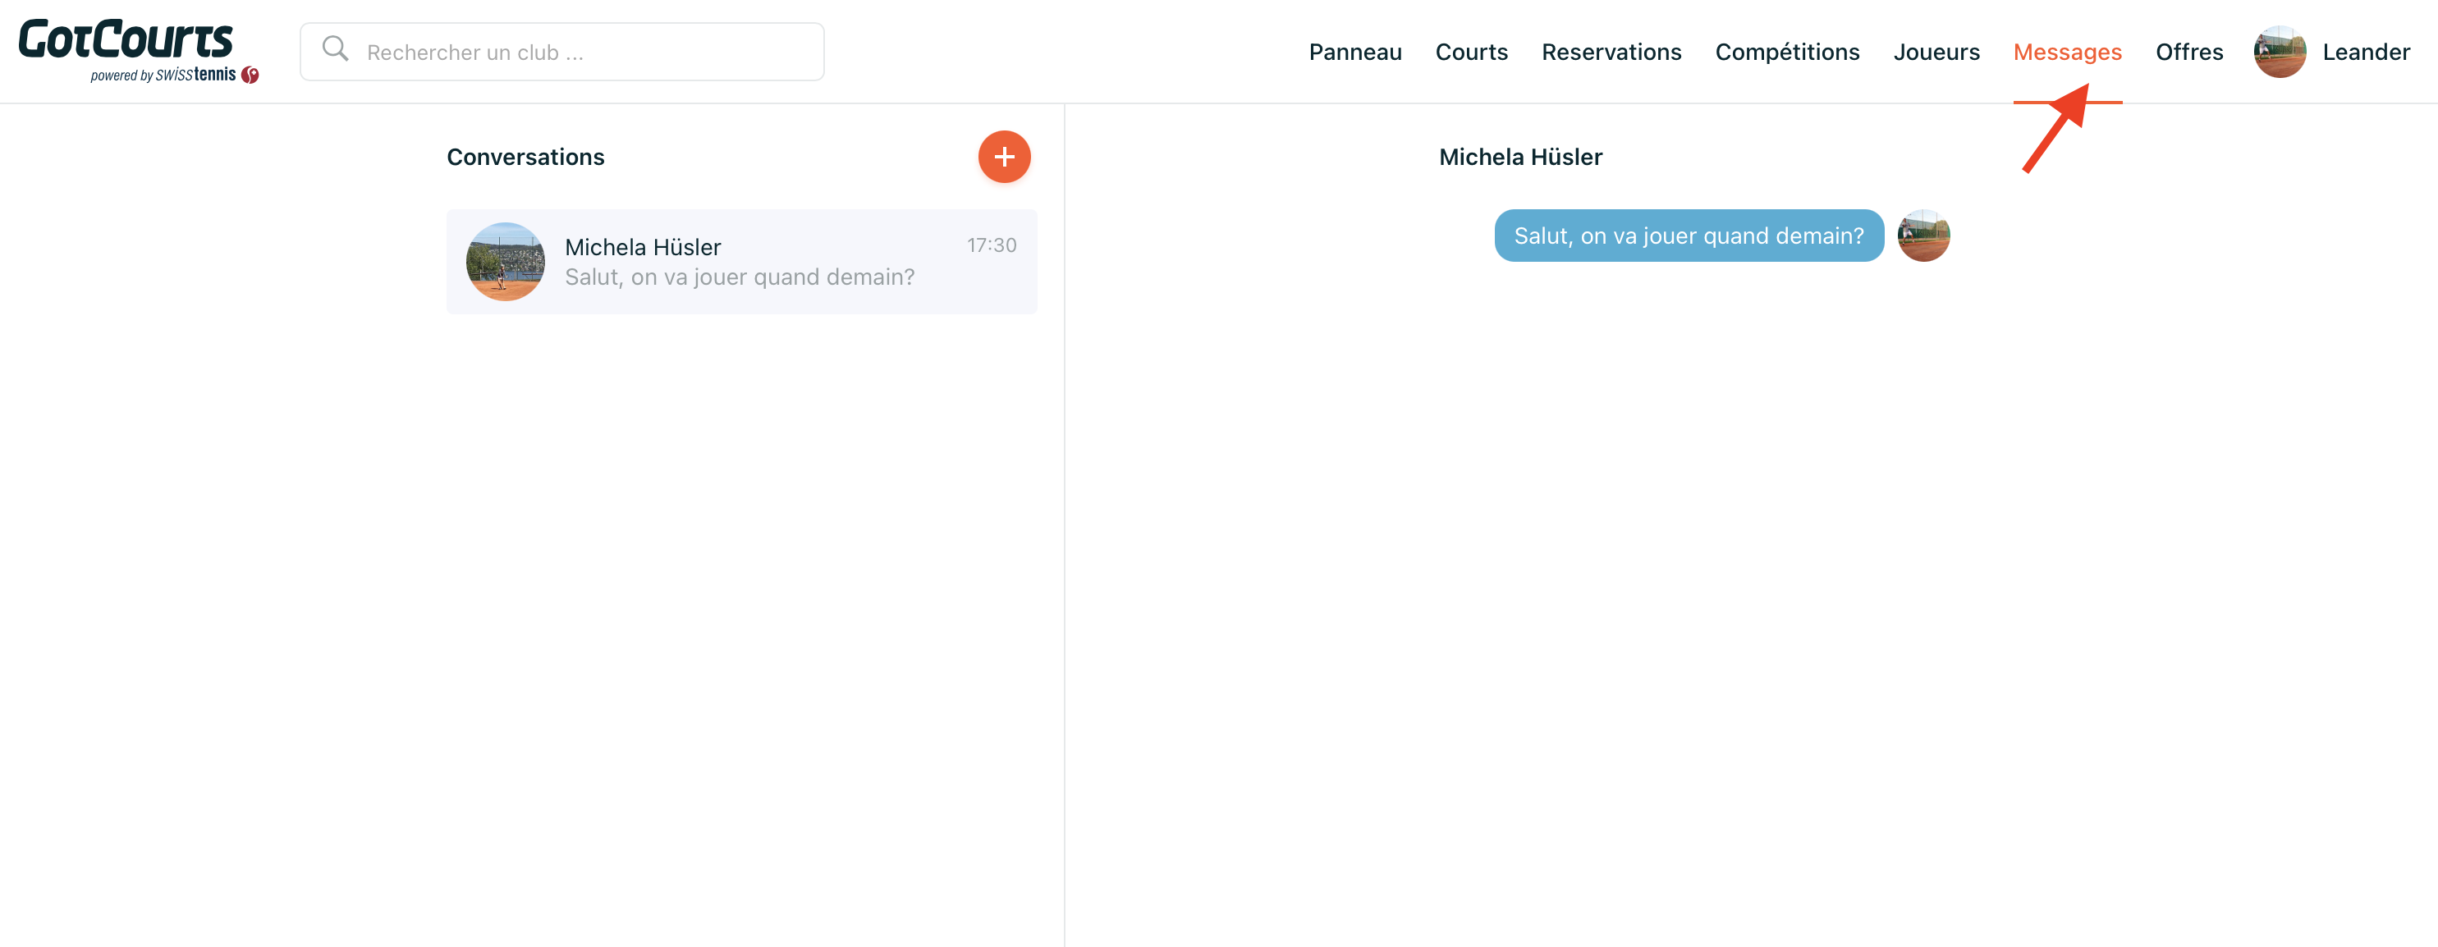The width and height of the screenshot is (2438, 947).
Task: Click the 'Michela Hüsler' chat header name
Action: [x=1520, y=157]
